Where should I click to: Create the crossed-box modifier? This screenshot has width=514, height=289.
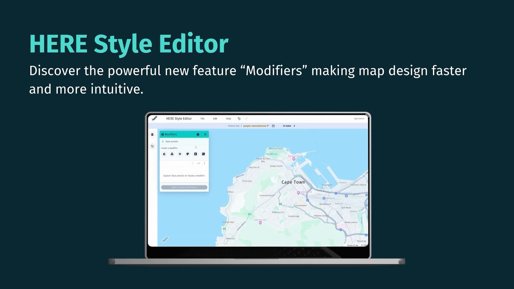[196, 154]
